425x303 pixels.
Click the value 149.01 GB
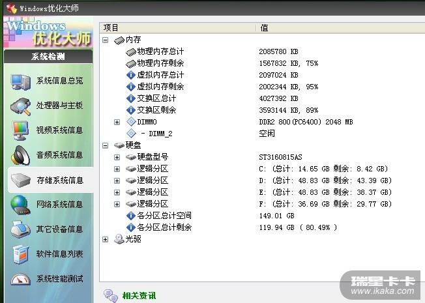pyautogui.click(x=277, y=216)
